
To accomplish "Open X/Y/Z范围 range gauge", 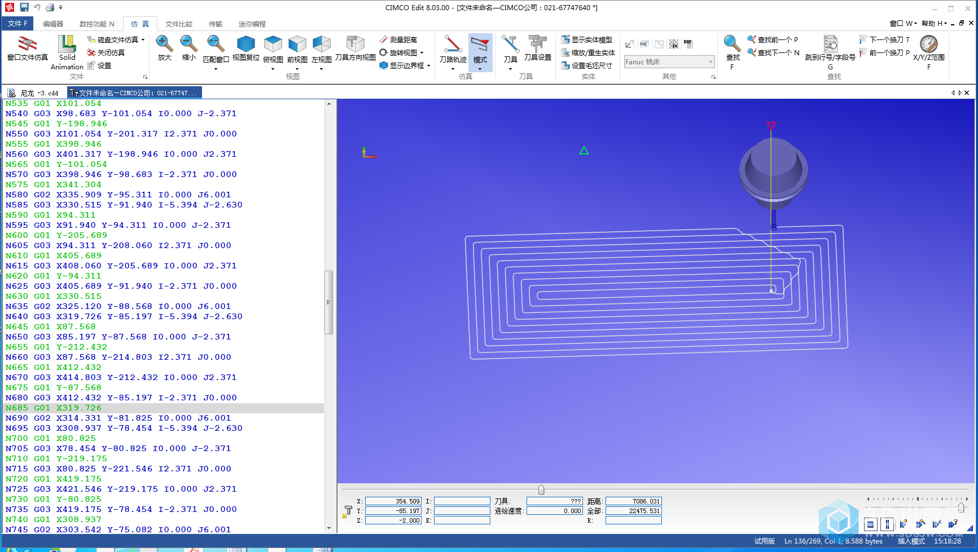I will coord(928,52).
